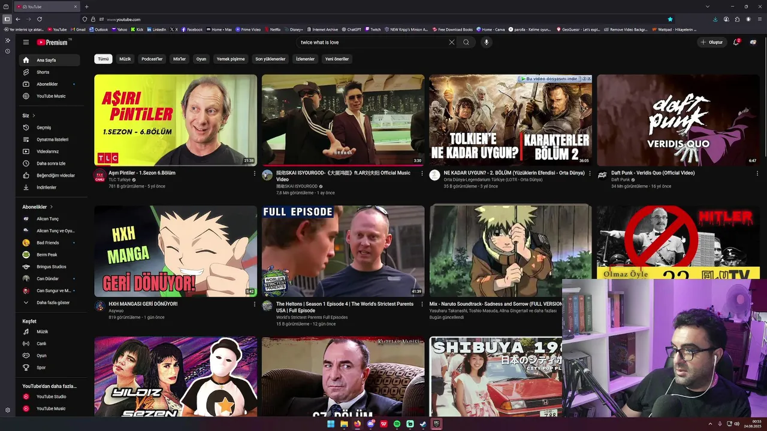Clear the search box with the X
This screenshot has height=431, width=767.
click(451, 43)
